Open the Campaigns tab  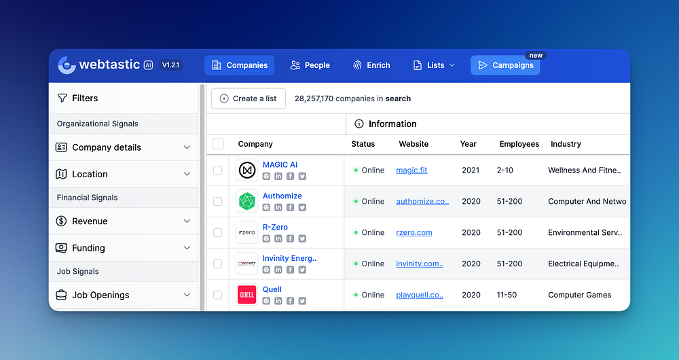505,65
